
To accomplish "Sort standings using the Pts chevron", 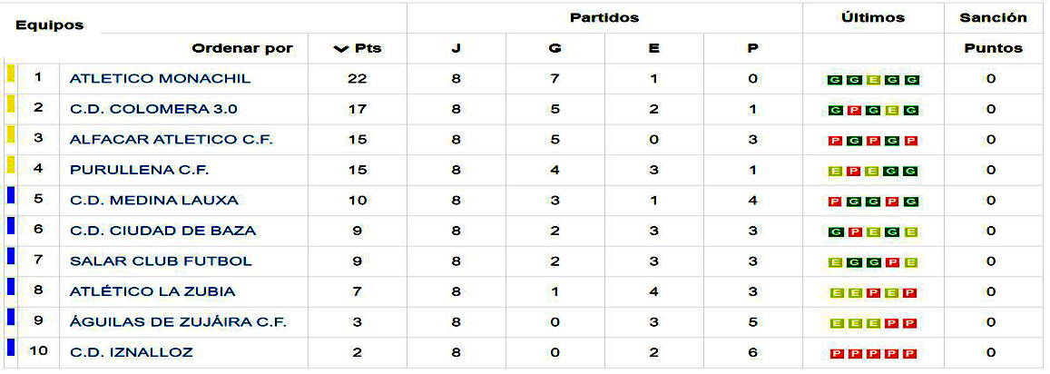I will (x=341, y=49).
